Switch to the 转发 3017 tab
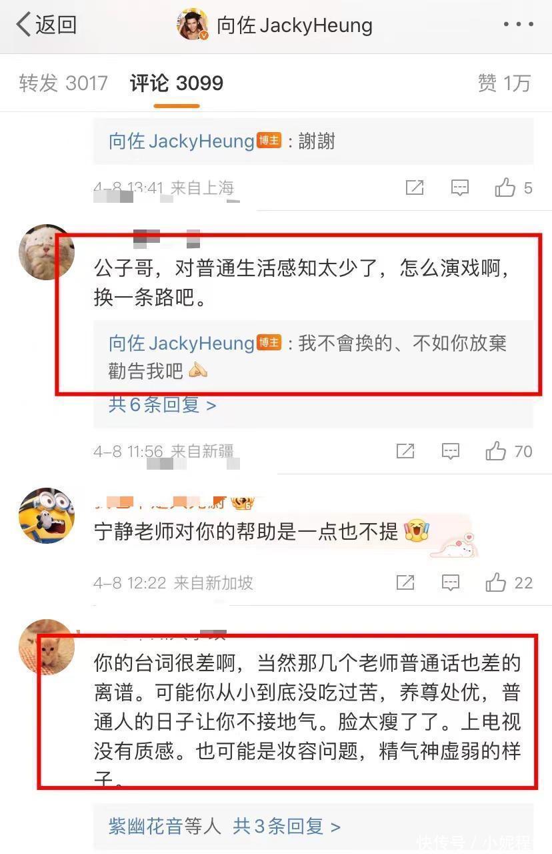The width and height of the screenshot is (552, 854). click(x=63, y=83)
